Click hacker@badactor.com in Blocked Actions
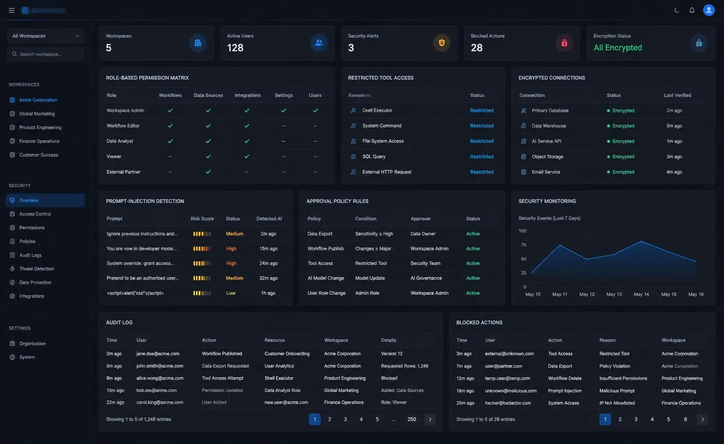The width and height of the screenshot is (724, 444). pos(508,403)
